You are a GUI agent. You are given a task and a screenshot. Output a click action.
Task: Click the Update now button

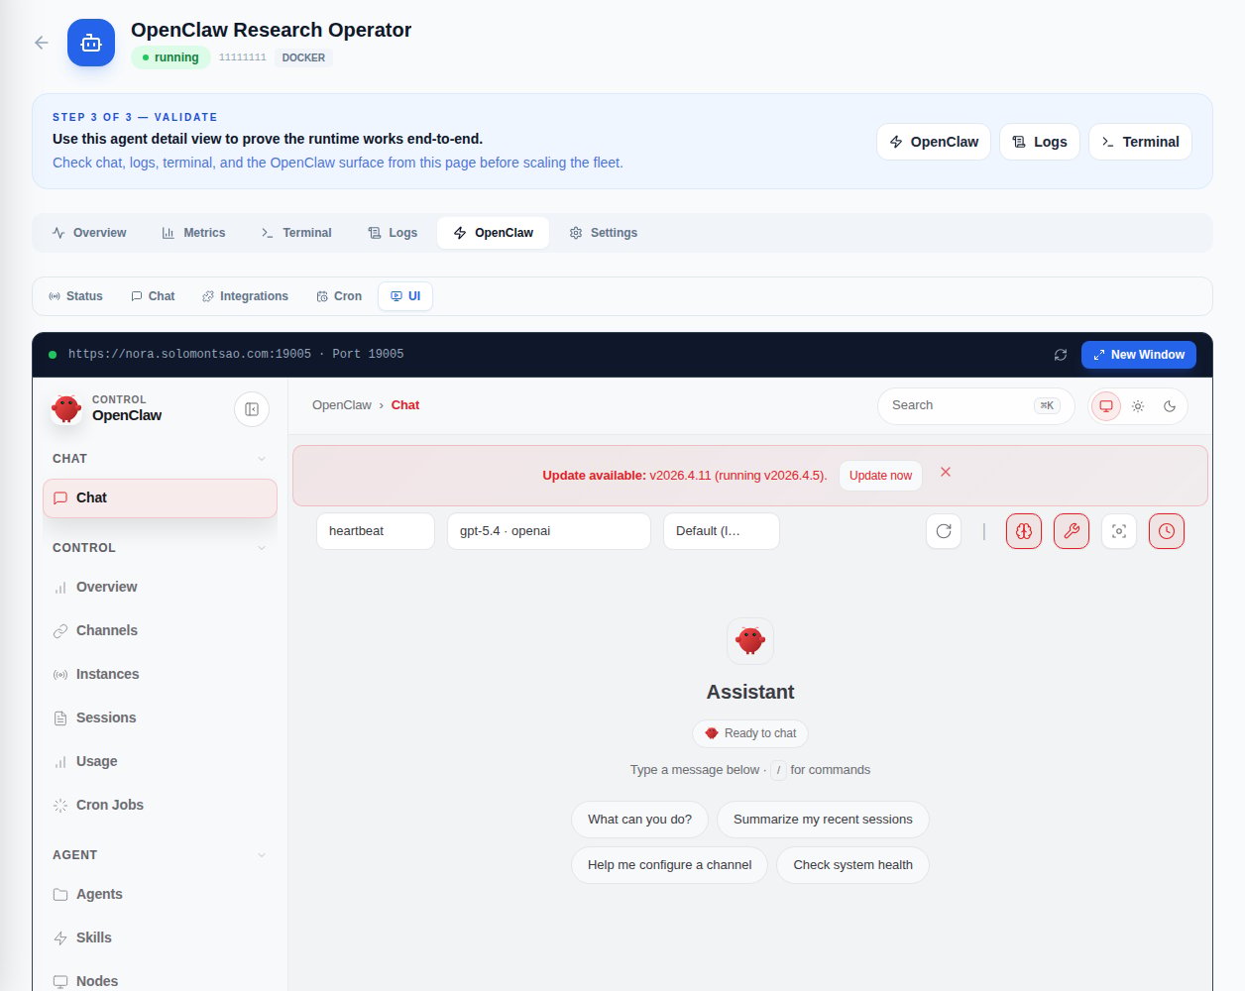(x=880, y=476)
